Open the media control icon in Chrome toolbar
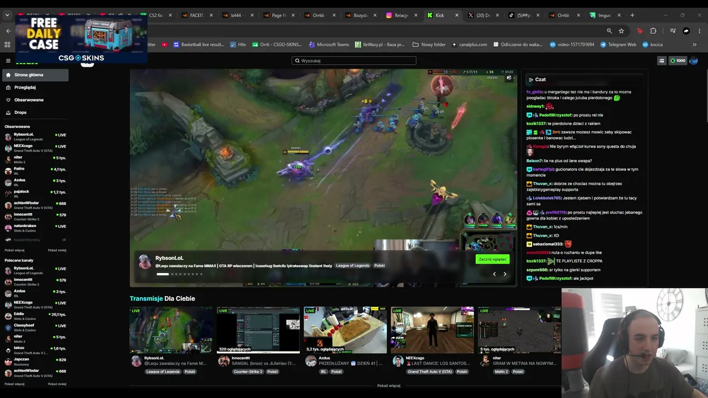708x398 pixels. 673,31
